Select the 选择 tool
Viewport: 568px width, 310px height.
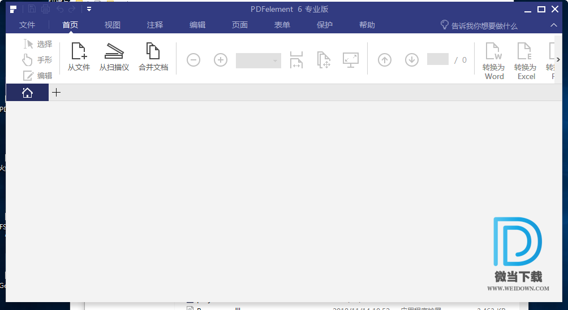point(38,44)
